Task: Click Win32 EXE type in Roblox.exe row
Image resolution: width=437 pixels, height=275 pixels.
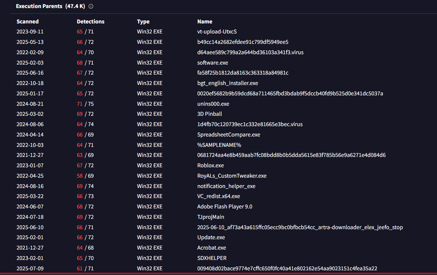Action: pyautogui.click(x=150, y=166)
